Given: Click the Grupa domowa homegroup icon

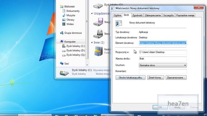Looking at the screenshot, I should [62, 33].
